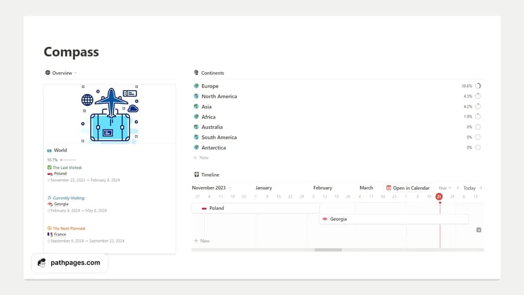Viewport: 524px width, 295px height.
Task: Click the South America globe icon
Action: click(x=196, y=137)
